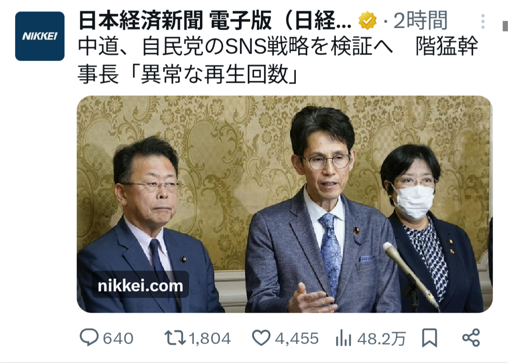Viewport: 508px width, 363px height.
Task: Click the repost arrows icon
Action: 175,338
